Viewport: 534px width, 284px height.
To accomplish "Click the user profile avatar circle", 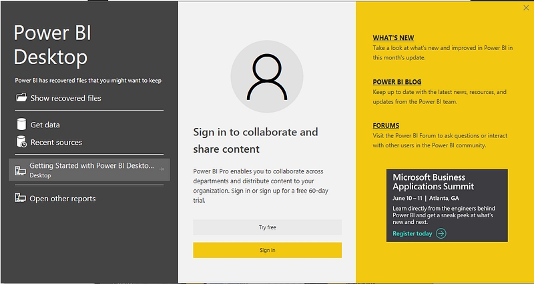I will (x=267, y=77).
